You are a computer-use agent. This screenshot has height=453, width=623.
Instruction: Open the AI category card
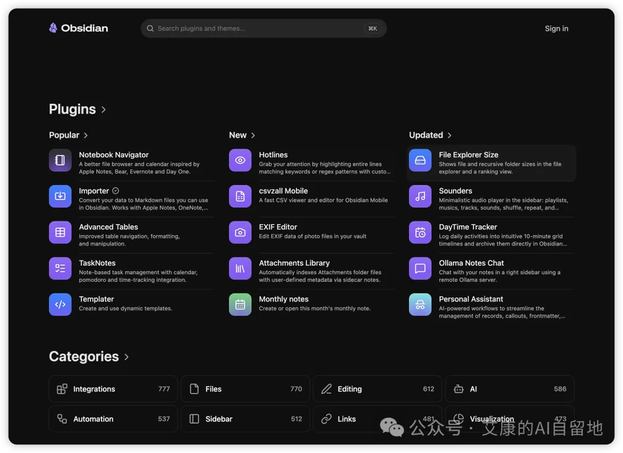coord(510,389)
